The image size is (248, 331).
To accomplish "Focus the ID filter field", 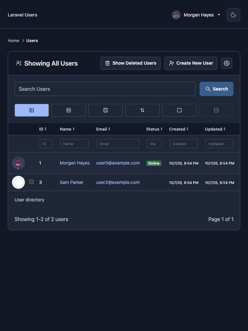I will (x=46, y=144).
